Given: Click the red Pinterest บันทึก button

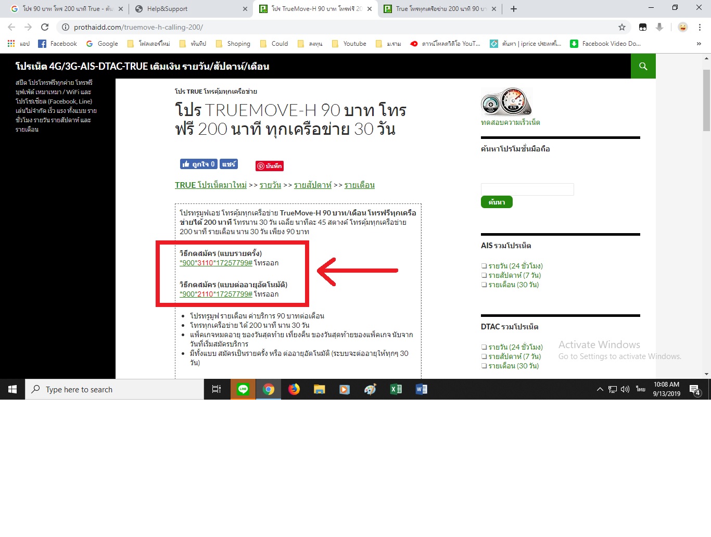Looking at the screenshot, I should 270,166.
